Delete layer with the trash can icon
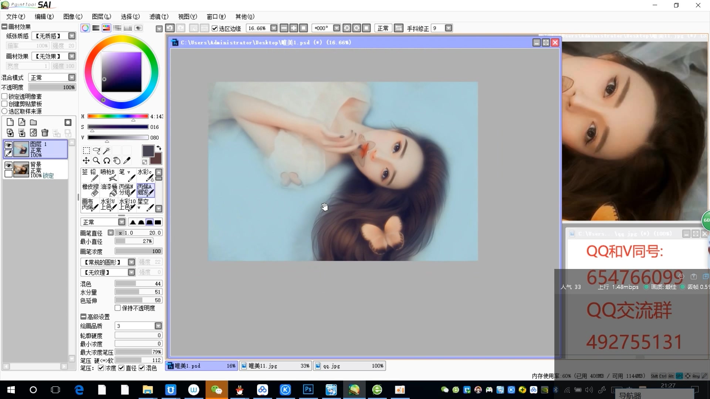The height and width of the screenshot is (399, 710). coord(45,133)
